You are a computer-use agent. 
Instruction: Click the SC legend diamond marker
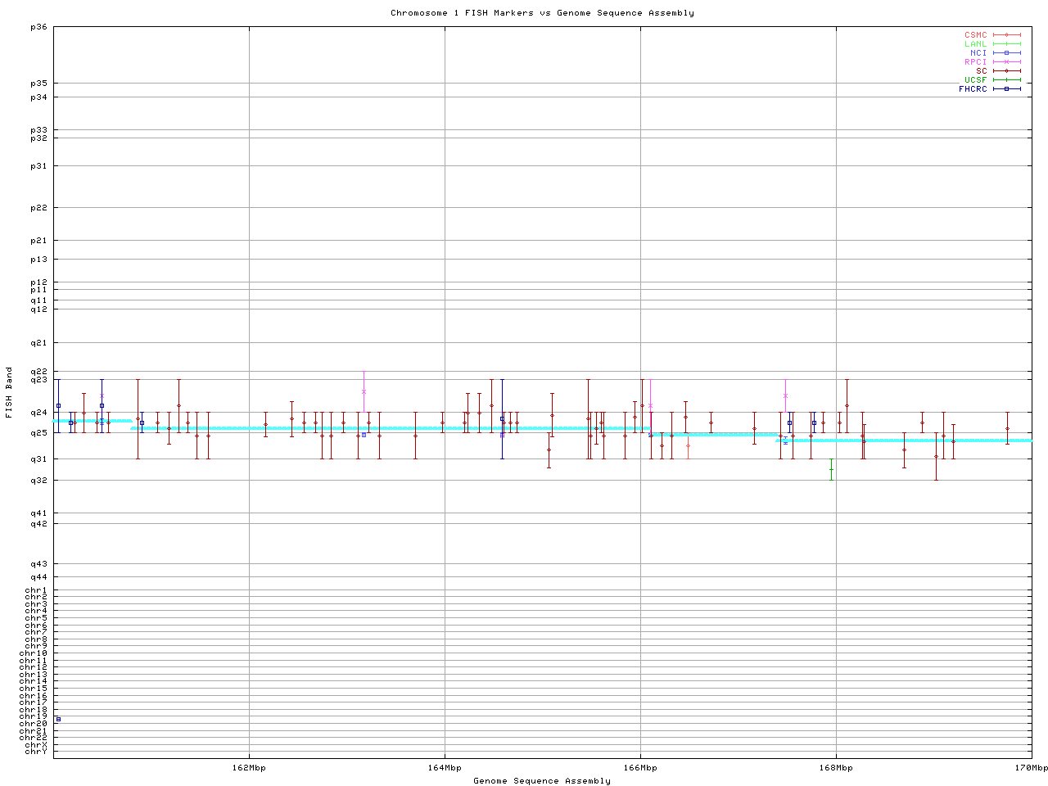point(1006,71)
